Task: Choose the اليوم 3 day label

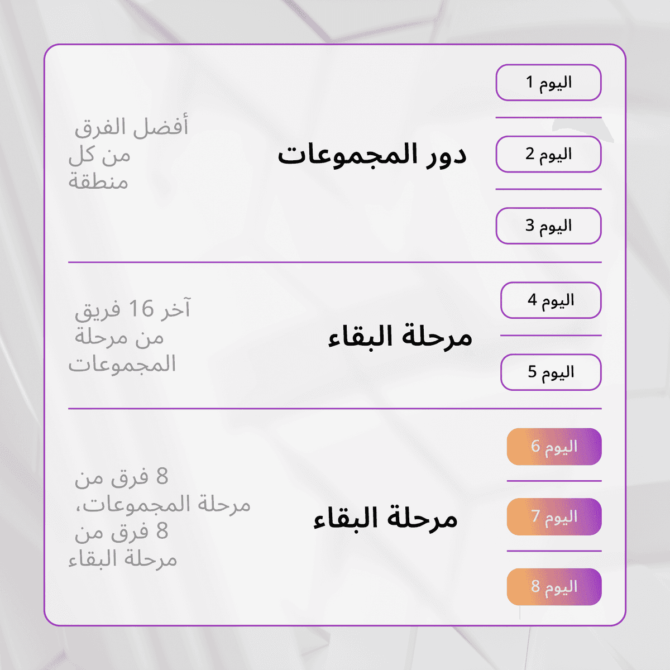Action: [548, 226]
